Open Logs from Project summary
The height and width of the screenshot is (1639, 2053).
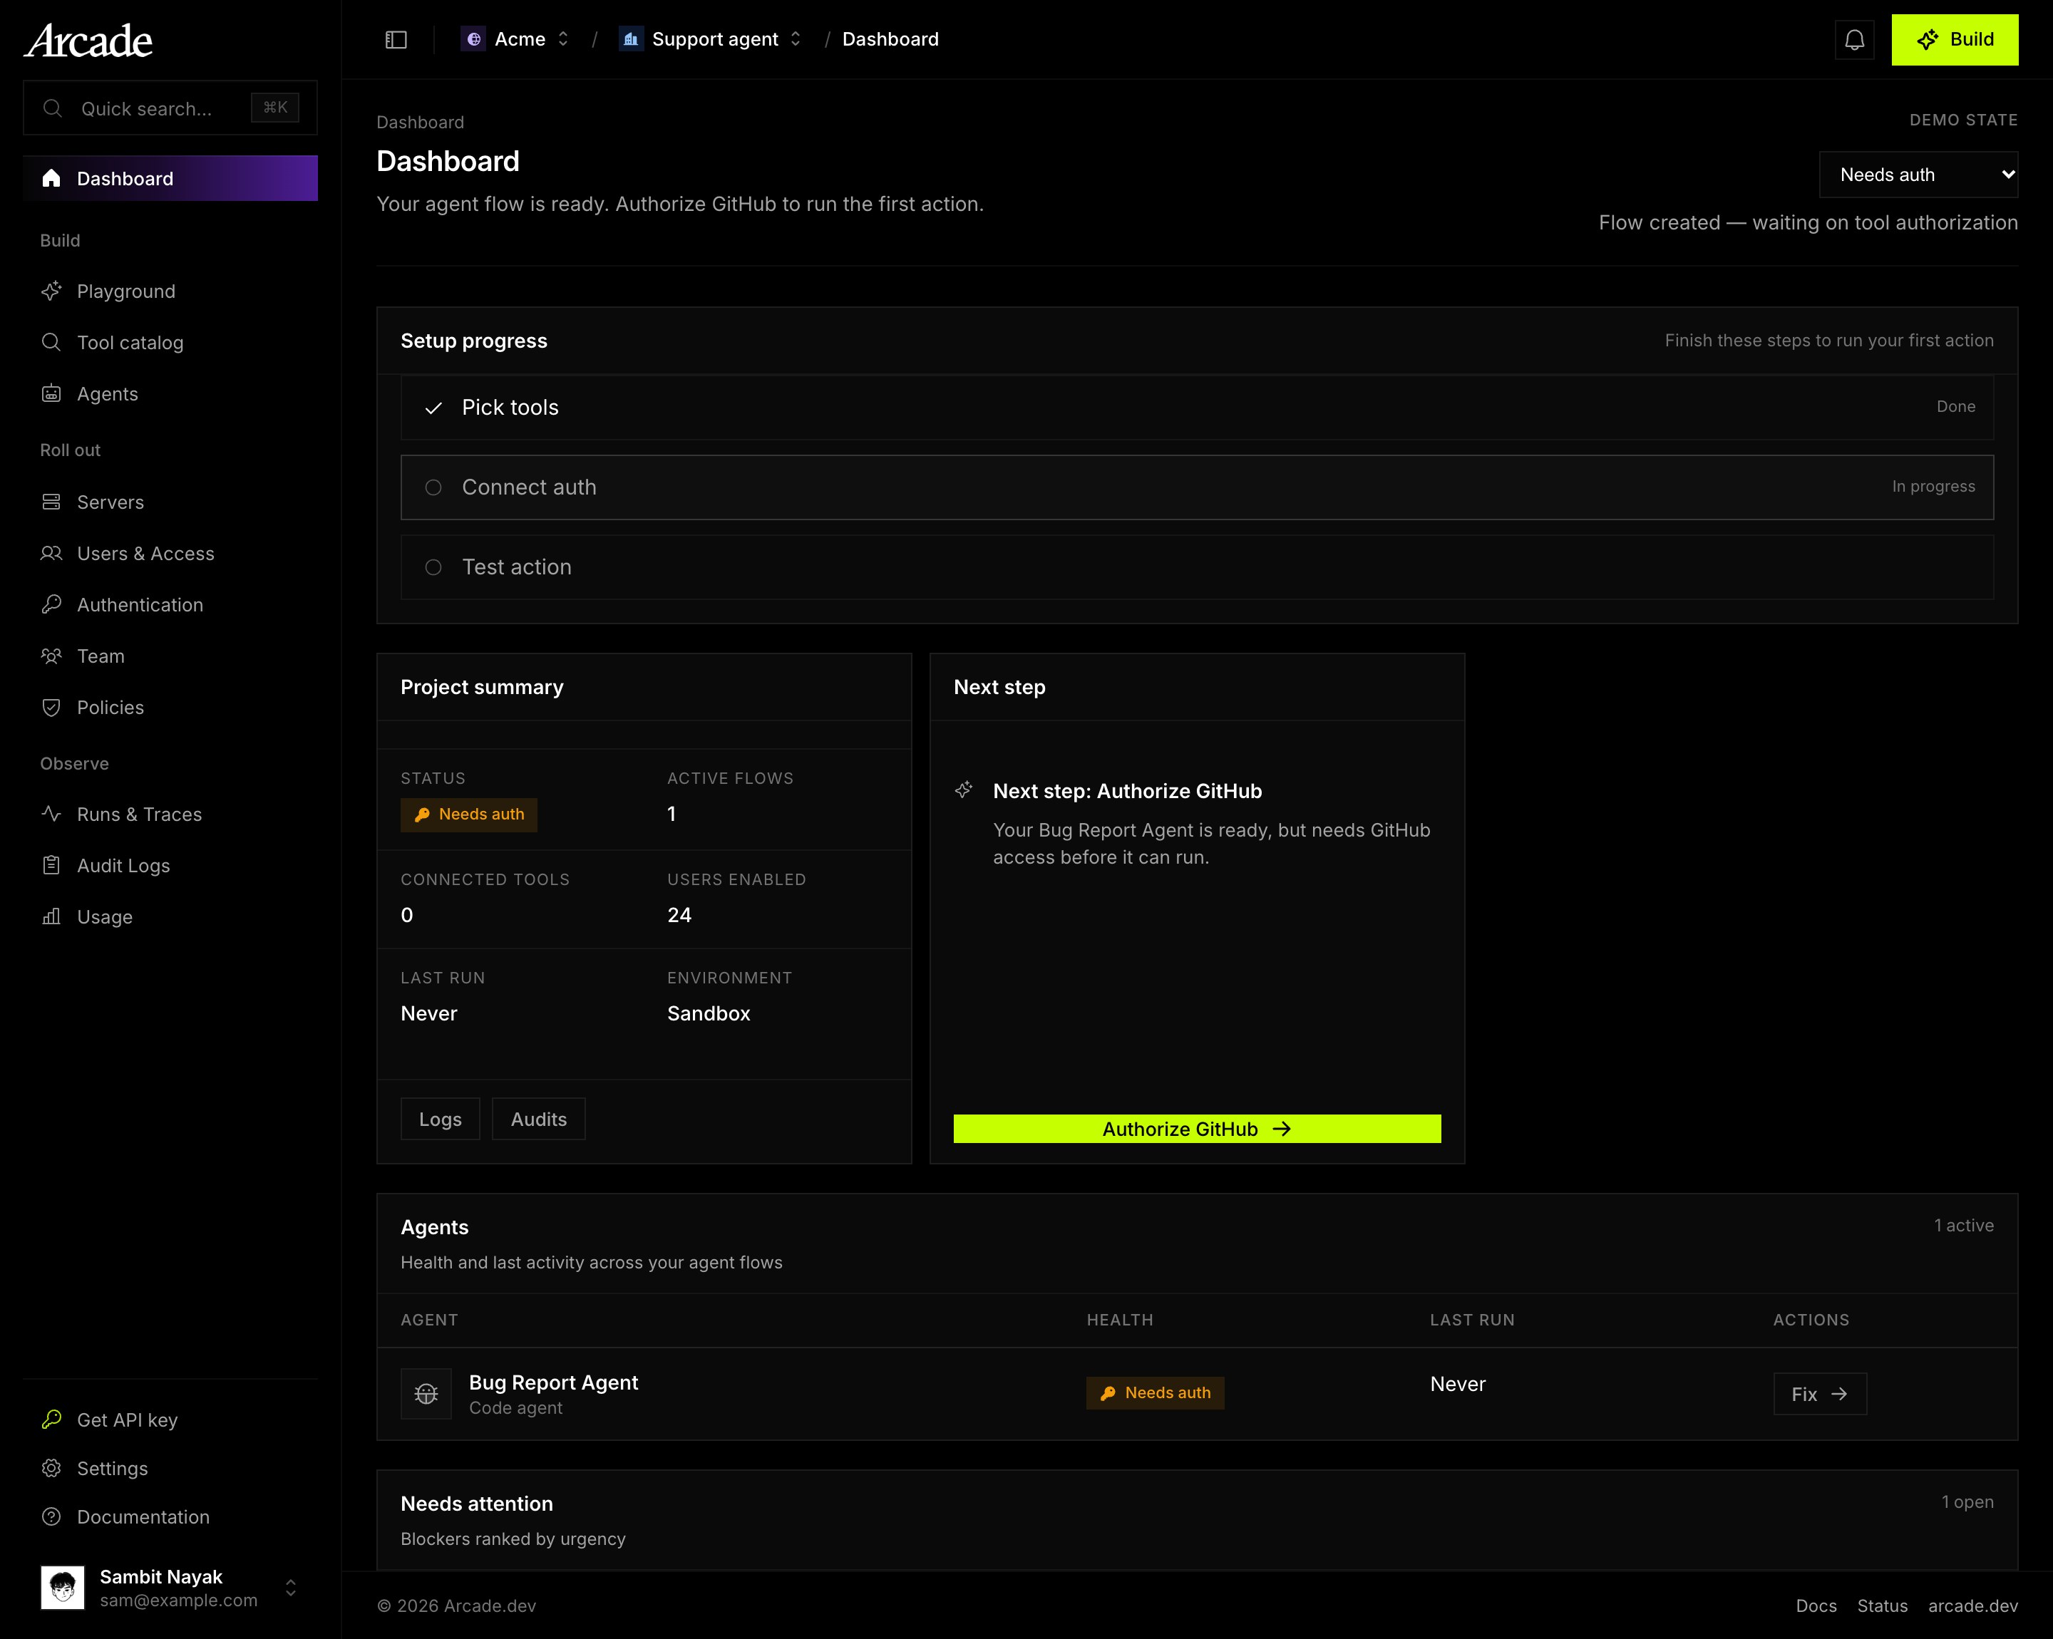[440, 1120]
